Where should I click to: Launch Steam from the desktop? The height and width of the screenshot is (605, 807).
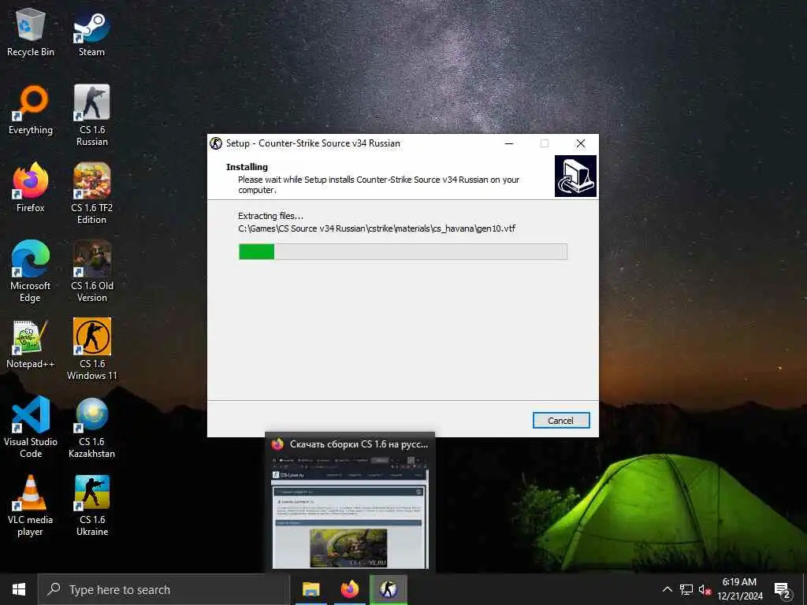91,32
